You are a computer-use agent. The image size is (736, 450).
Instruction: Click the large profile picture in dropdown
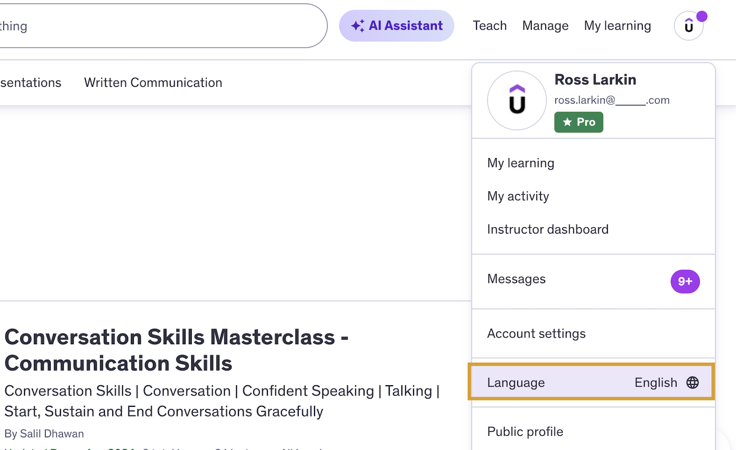pos(517,101)
